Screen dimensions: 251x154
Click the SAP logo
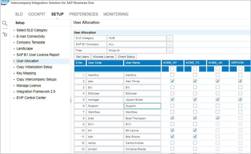(x=5, y=3)
